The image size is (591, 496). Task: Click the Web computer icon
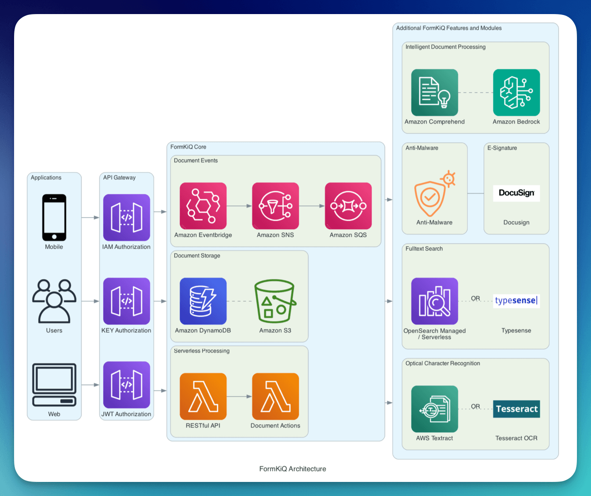[x=54, y=385]
